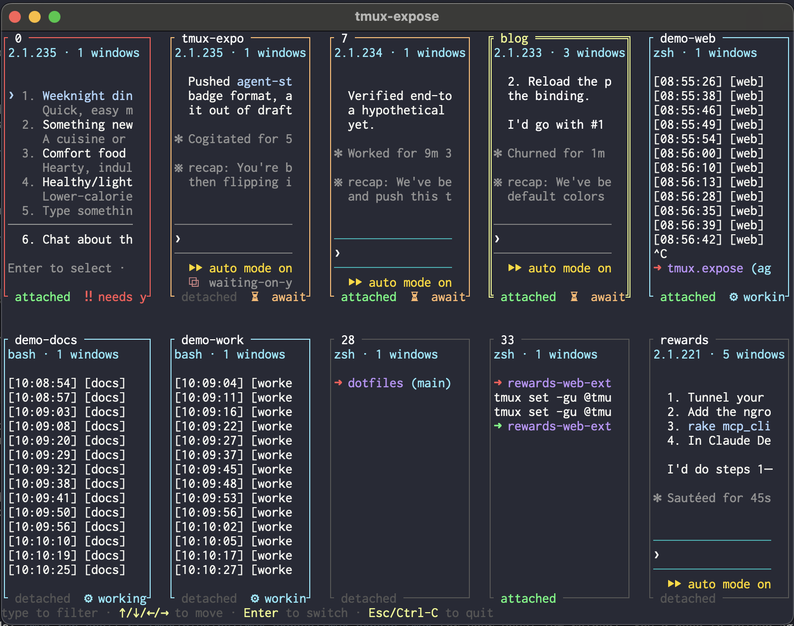Viewport: 794px width, 626px height.
Task: Click the [10:08:54] [docs] log line
Action: point(67,383)
